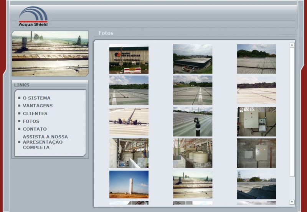Open the sprinkler head close-up thumbnail
This screenshot has height=212, width=307.
[x=192, y=122]
